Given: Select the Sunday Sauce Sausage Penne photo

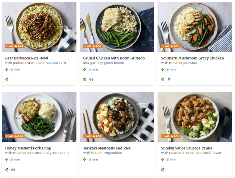Looking at the screenshot, I should click(195, 116).
